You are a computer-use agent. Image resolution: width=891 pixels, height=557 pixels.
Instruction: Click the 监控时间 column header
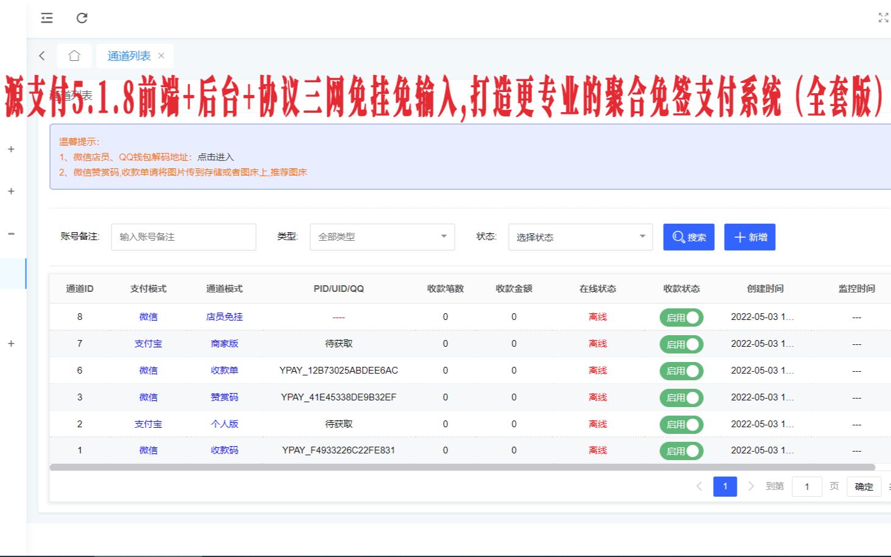click(857, 289)
